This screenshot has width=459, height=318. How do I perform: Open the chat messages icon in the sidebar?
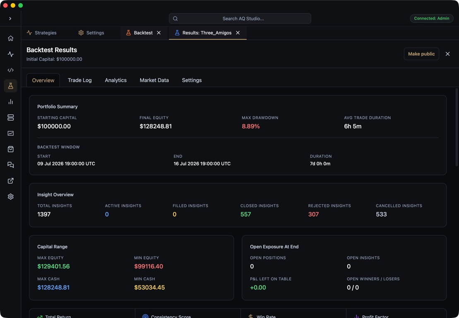coord(10,165)
